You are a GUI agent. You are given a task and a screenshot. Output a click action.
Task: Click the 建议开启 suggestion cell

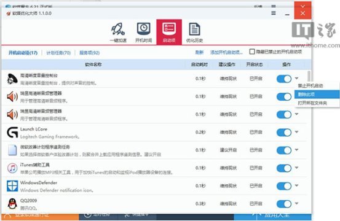pyautogui.click(x=228, y=150)
